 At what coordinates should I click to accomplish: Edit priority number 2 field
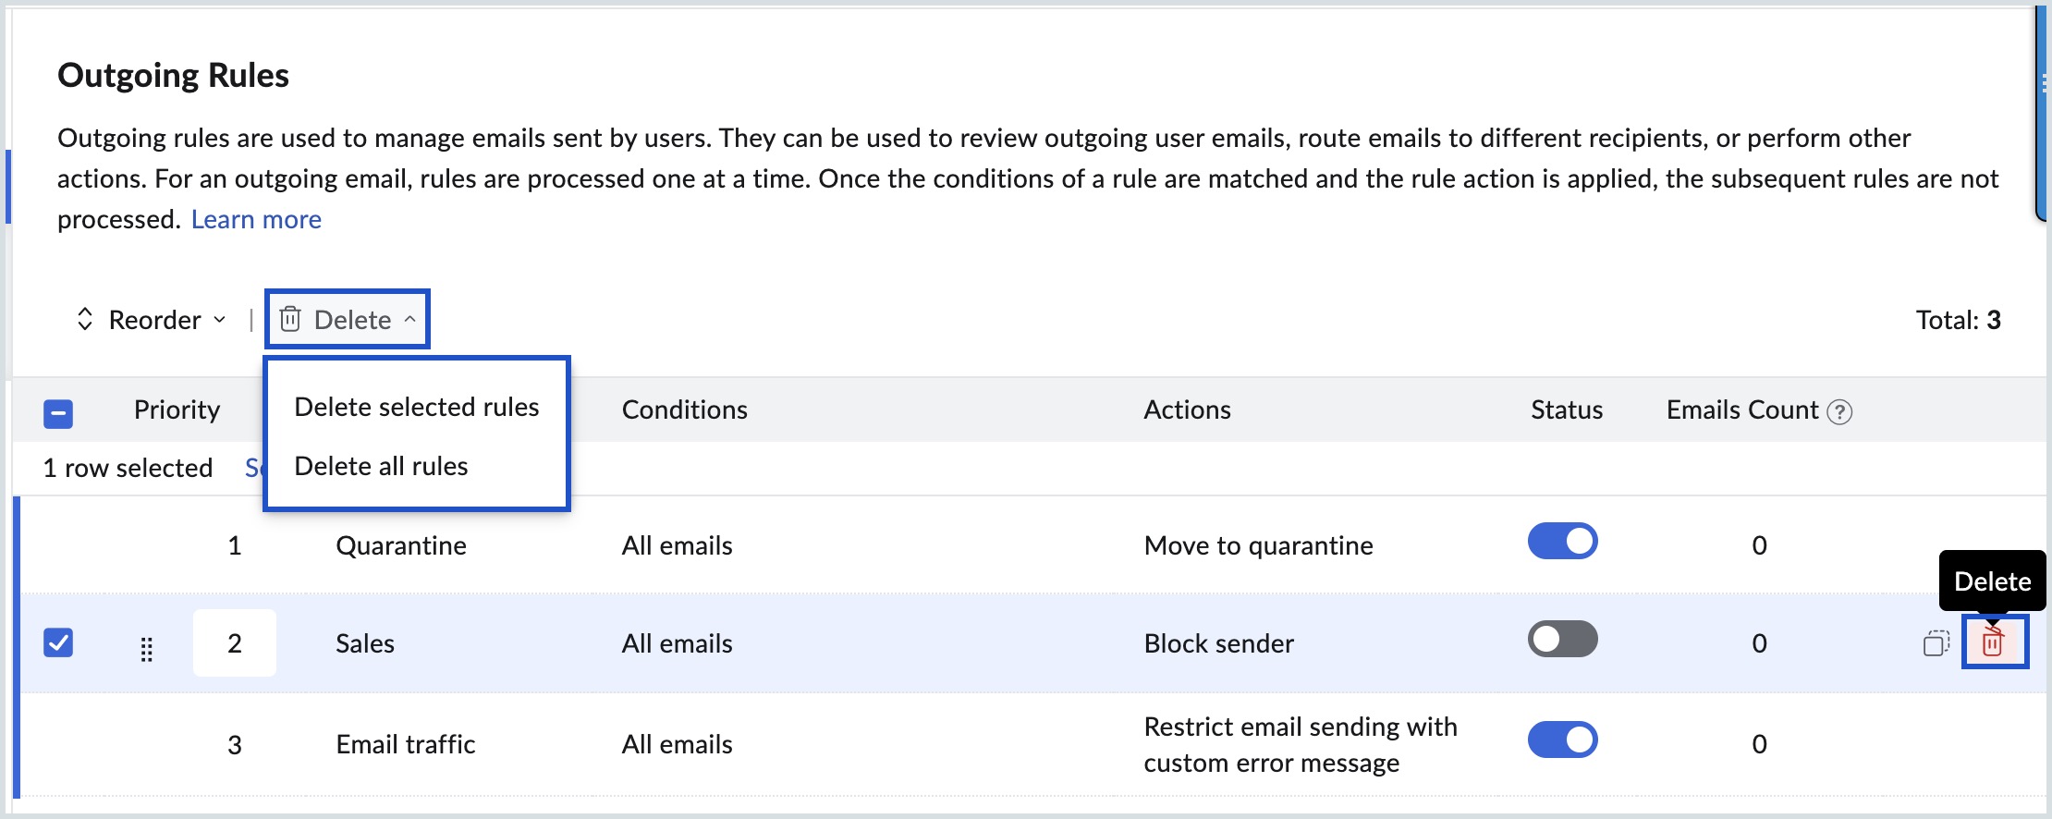[x=235, y=642]
